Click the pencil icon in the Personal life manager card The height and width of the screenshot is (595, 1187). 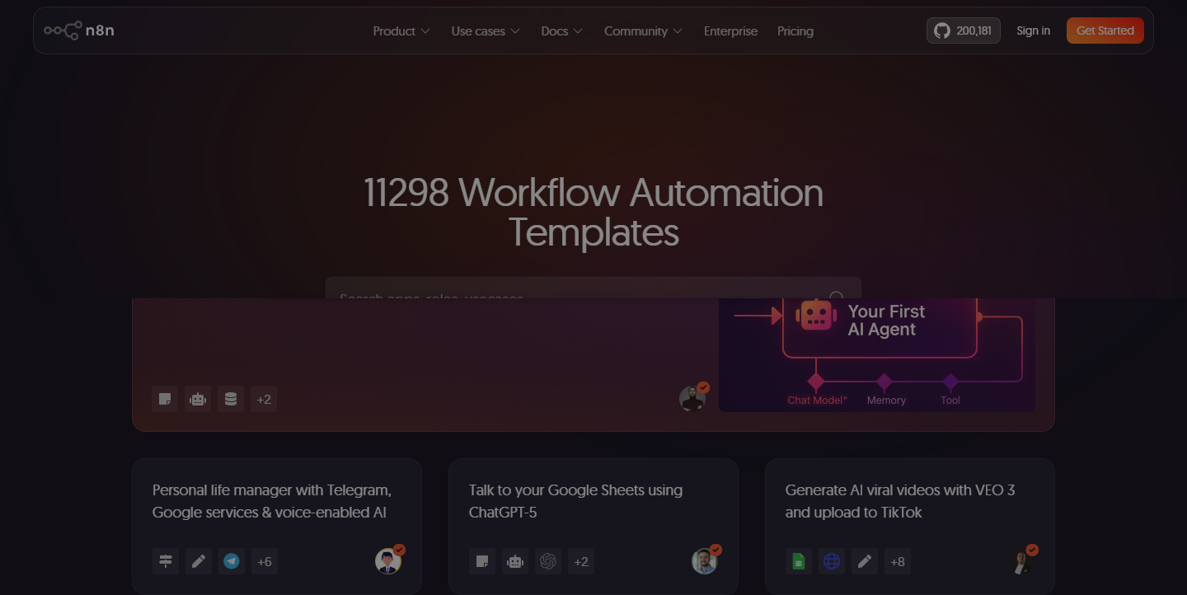pyautogui.click(x=199, y=561)
